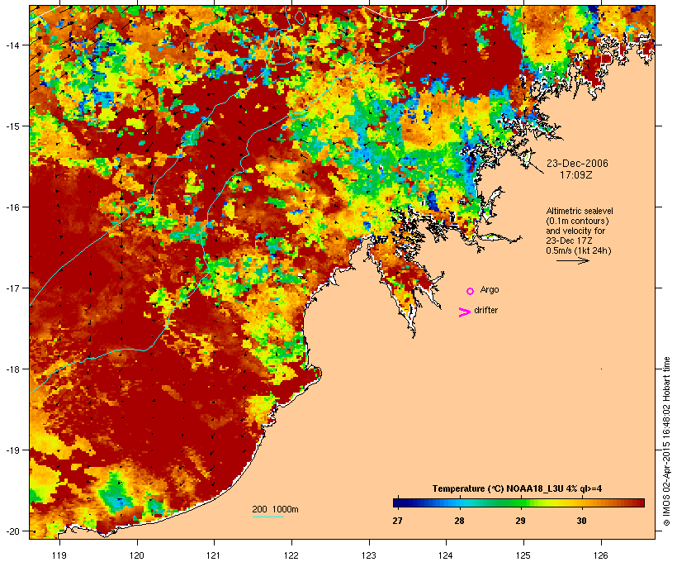Screen dimensions: 677x562
Task: Click the latitude label -20
Action: click(x=12, y=531)
